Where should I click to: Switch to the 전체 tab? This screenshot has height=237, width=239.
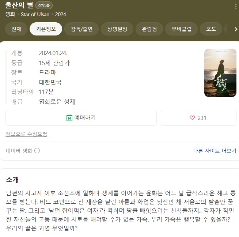[x=16, y=29]
